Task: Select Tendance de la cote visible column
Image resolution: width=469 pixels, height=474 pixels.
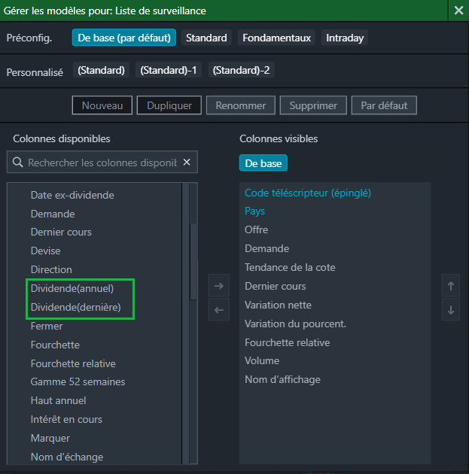Action: coord(290,267)
